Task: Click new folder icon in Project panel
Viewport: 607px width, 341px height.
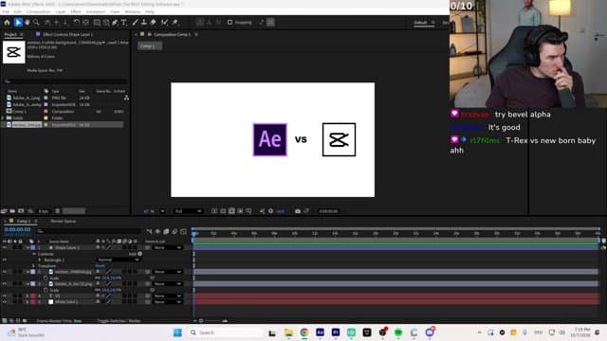Action: (12, 211)
